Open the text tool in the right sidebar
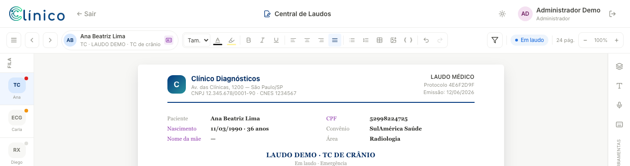Screen dimensions: 630x166 click(x=619, y=86)
